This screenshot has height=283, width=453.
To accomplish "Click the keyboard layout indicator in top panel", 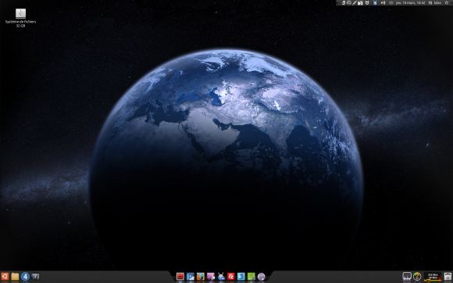I will coord(391,2).
